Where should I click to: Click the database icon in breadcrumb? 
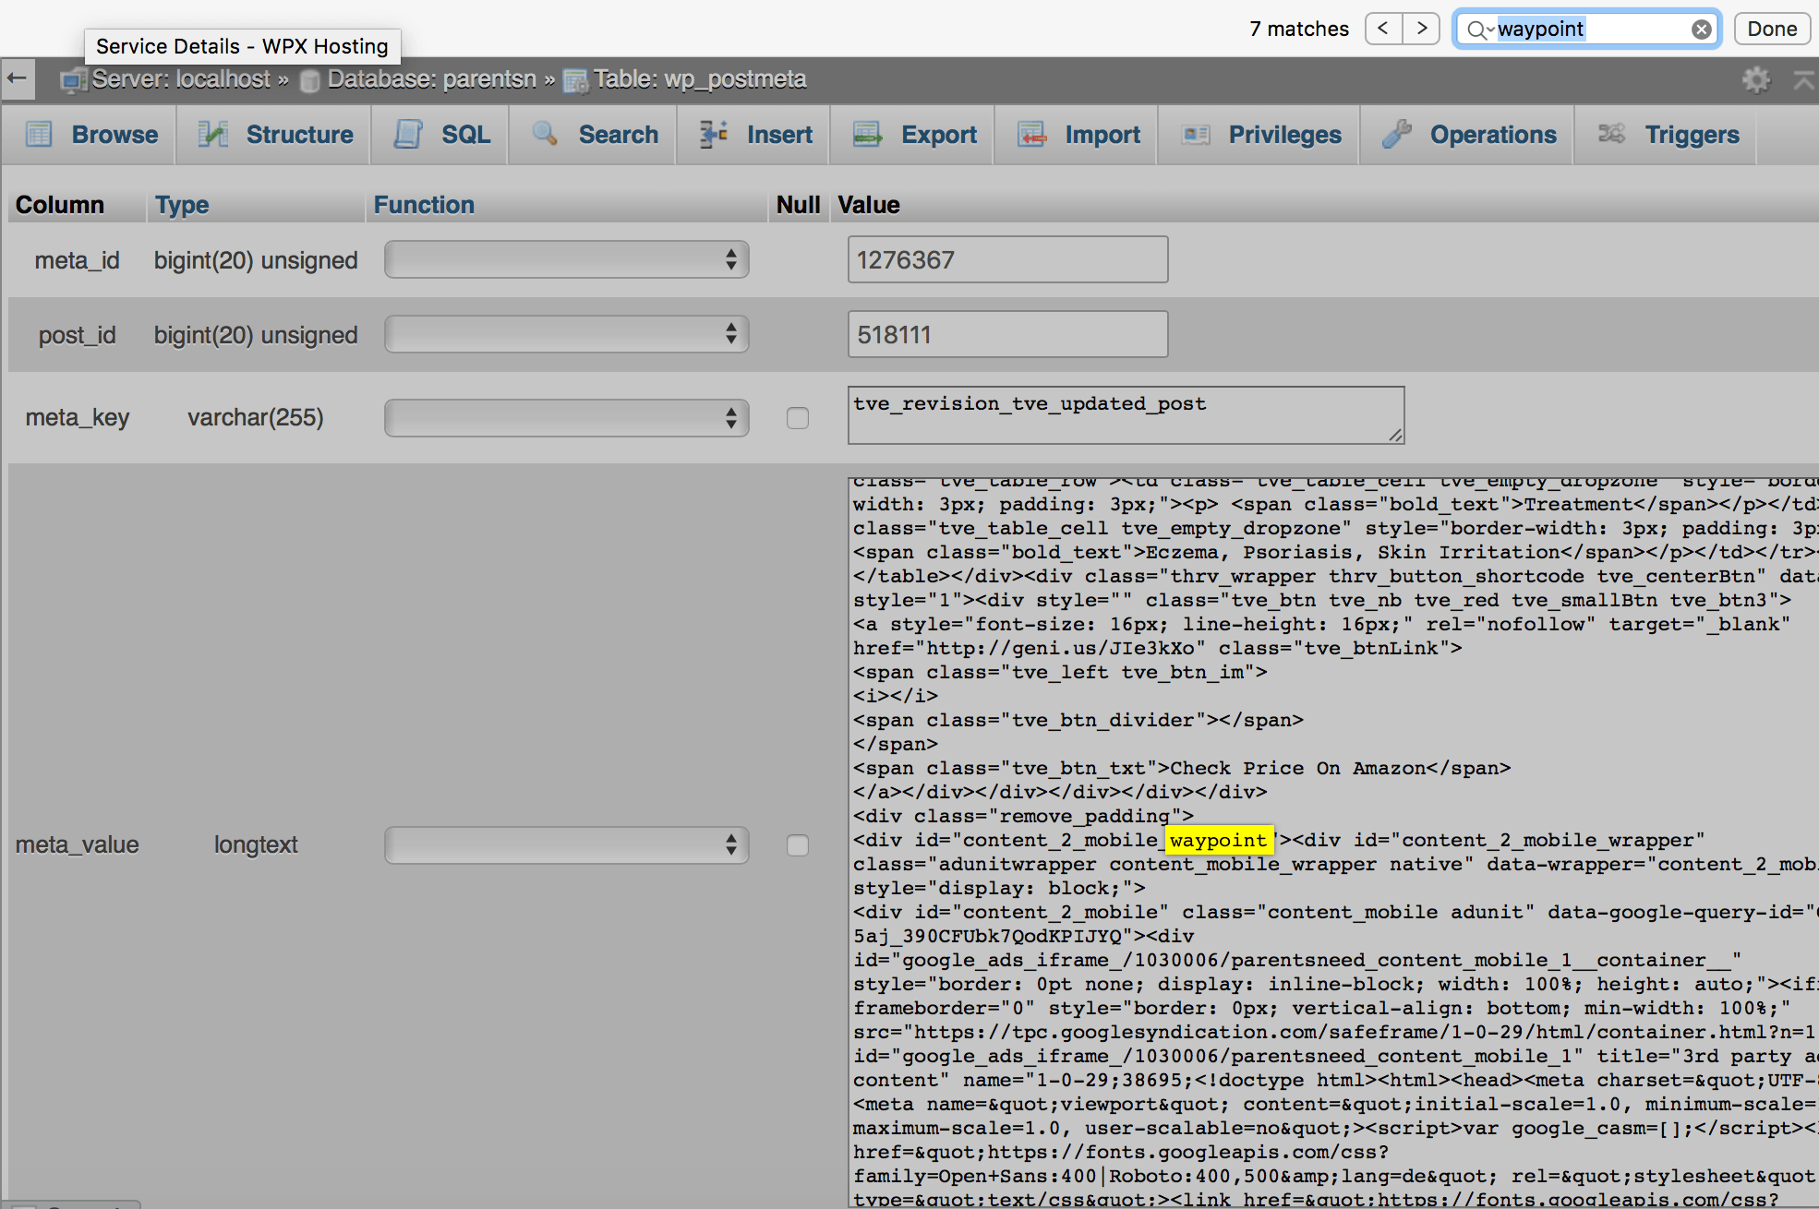pyautogui.click(x=310, y=80)
